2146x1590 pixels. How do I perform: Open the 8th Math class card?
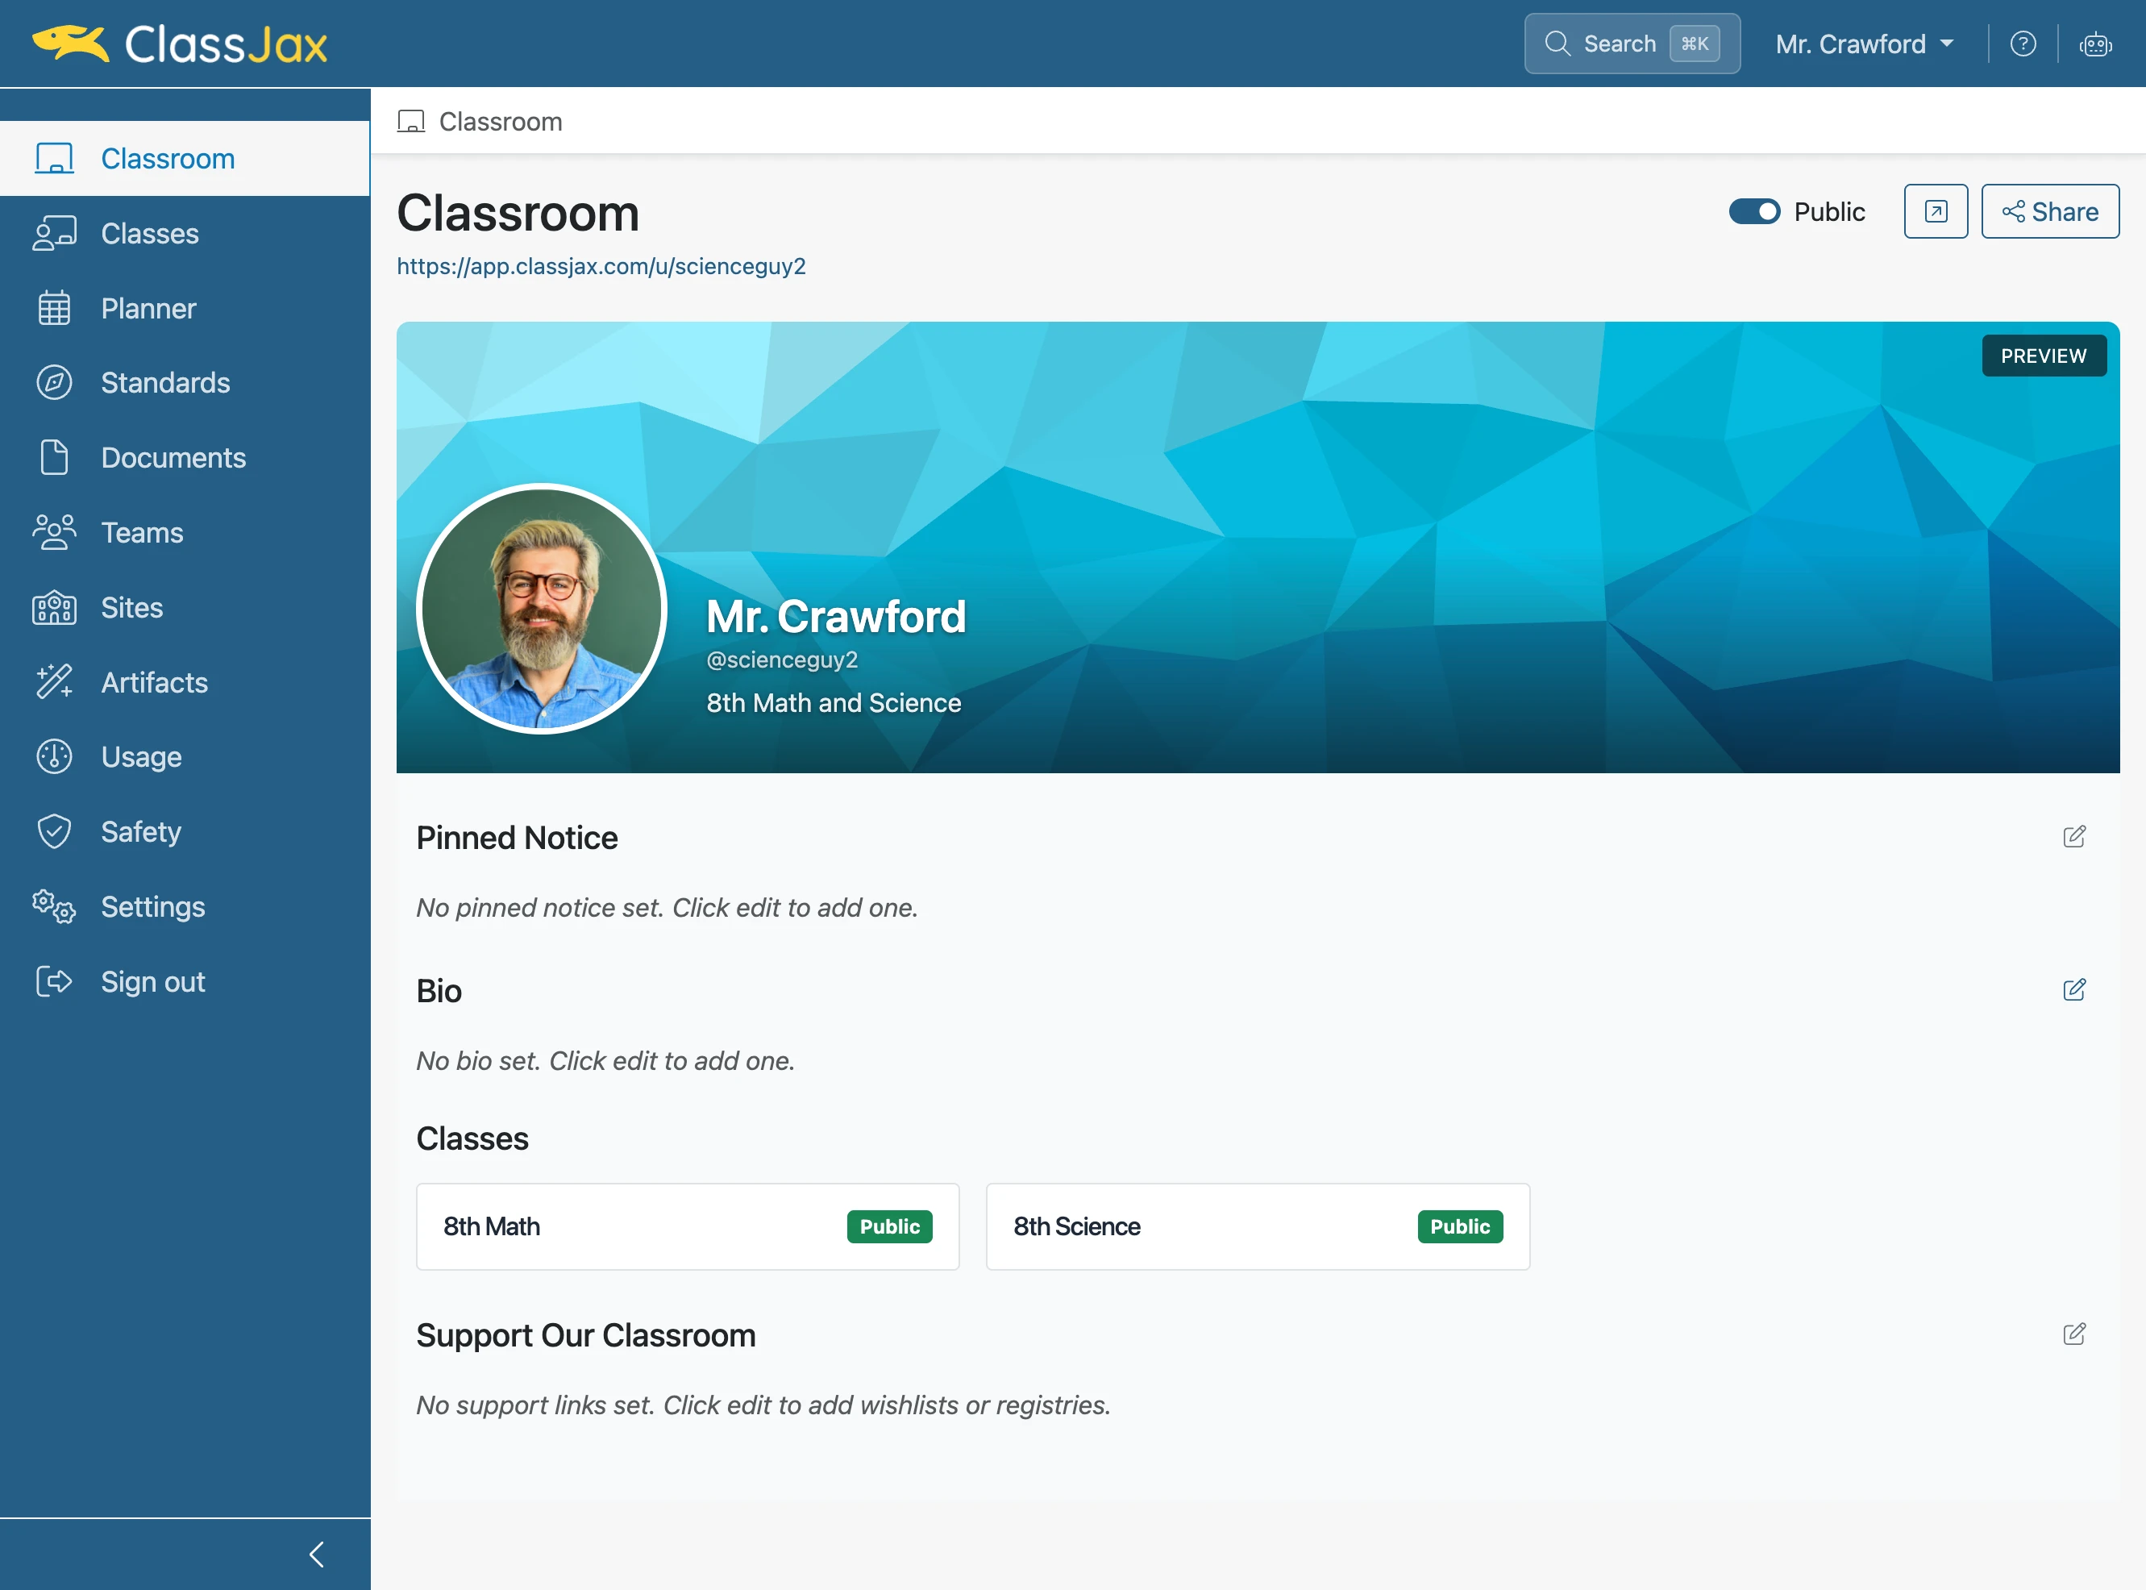tap(687, 1226)
